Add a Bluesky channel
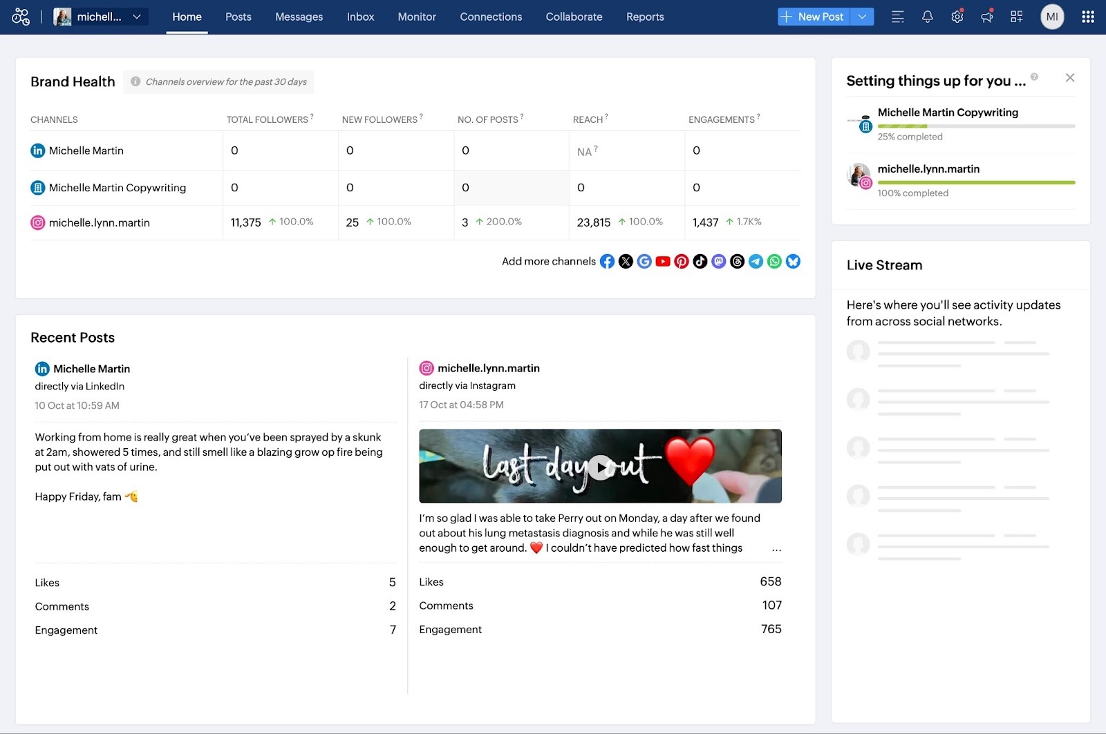Image resolution: width=1106 pixels, height=734 pixels. click(x=793, y=262)
